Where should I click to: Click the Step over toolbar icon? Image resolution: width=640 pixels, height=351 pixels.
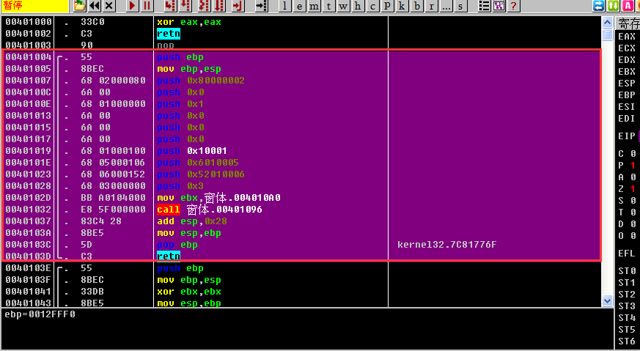click(x=186, y=6)
